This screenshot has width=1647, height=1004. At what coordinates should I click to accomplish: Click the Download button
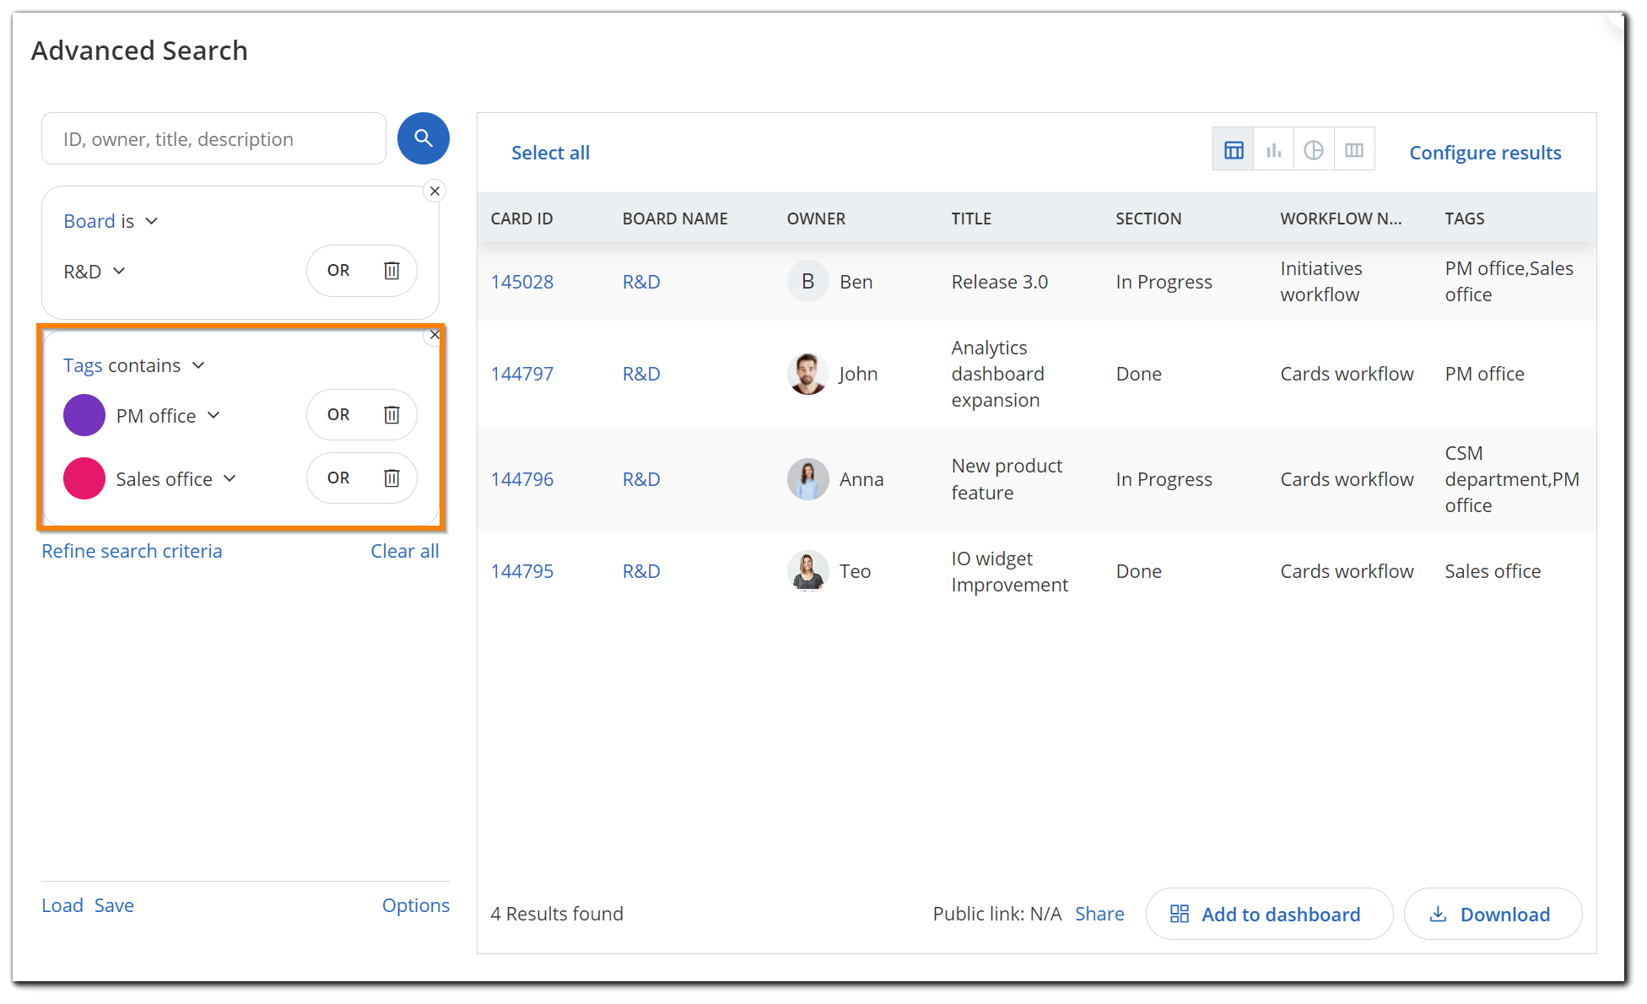1492,914
